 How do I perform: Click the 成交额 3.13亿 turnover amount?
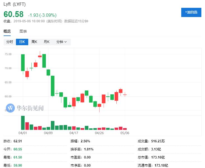[156, 149]
